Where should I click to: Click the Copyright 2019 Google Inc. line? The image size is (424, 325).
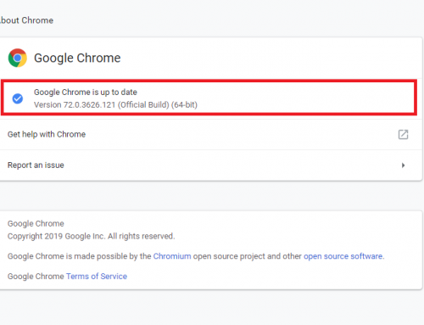pos(91,236)
